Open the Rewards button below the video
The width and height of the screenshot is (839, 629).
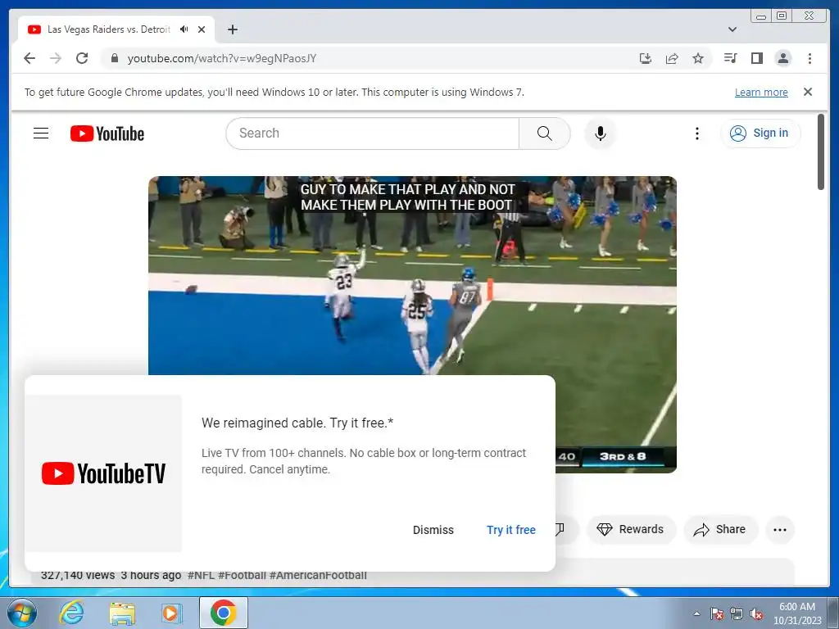tap(631, 530)
